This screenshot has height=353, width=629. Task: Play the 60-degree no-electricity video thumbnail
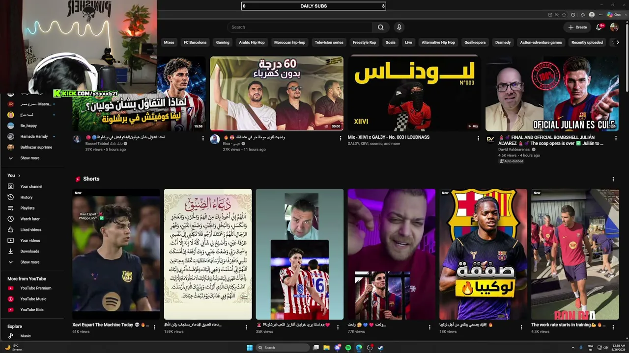click(x=277, y=94)
